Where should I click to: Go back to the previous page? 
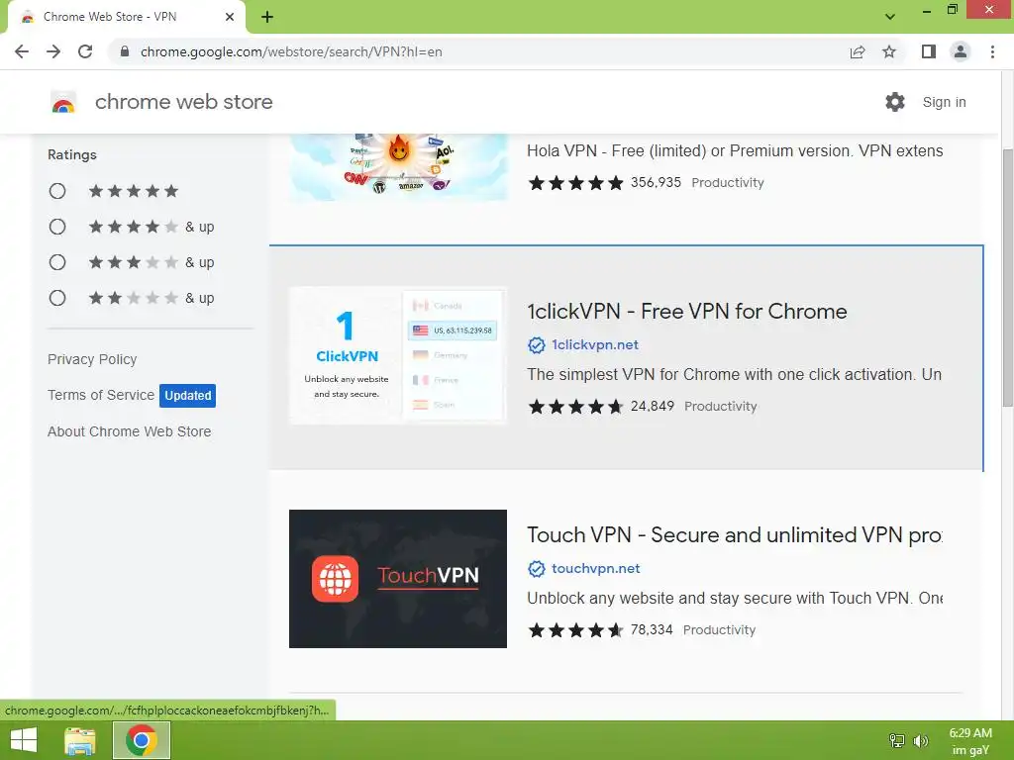click(22, 51)
